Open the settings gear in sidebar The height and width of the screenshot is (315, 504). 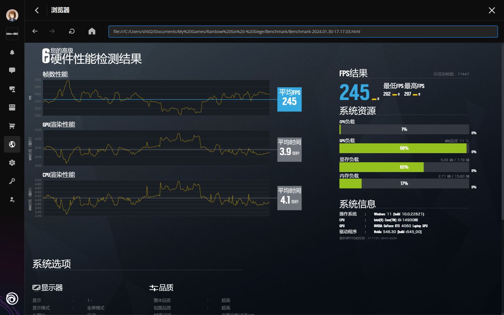pos(12,163)
